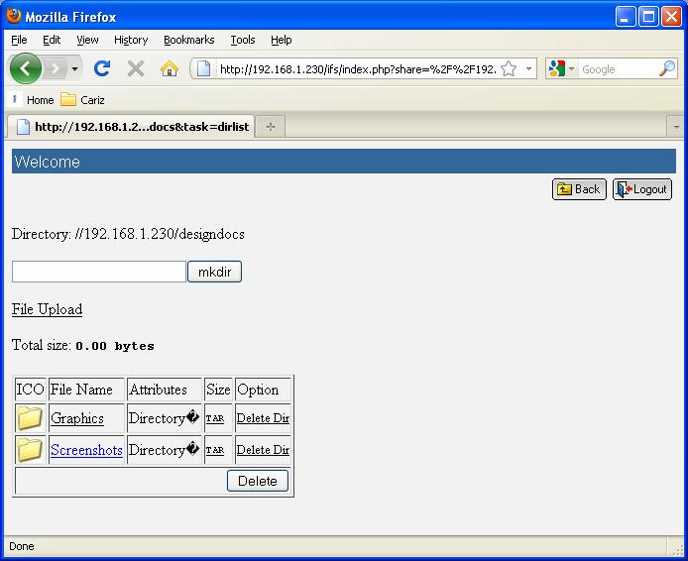This screenshot has height=561, width=688.
Task: Click the magnifier search icon
Action: pyautogui.click(x=667, y=68)
